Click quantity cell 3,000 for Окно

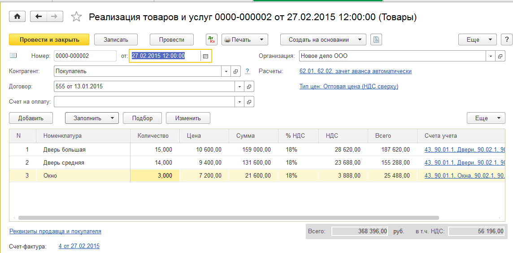click(155, 175)
